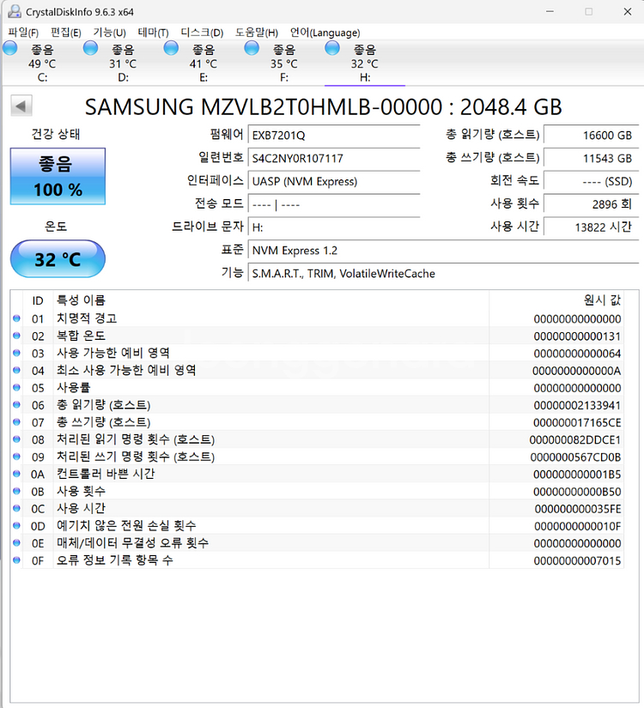Click power on count value 2896 회
Viewport: 644px width, 708px height.
click(x=591, y=204)
